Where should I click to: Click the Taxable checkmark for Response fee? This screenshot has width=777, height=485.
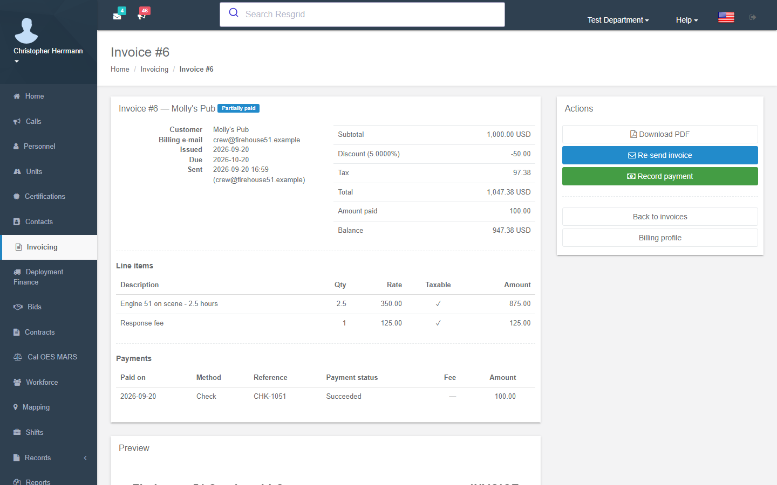coord(438,323)
